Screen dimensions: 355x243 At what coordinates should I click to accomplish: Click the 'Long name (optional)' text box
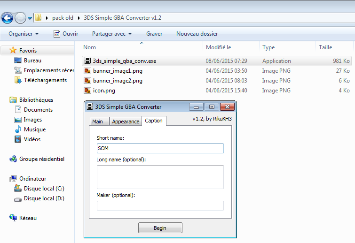160,177
